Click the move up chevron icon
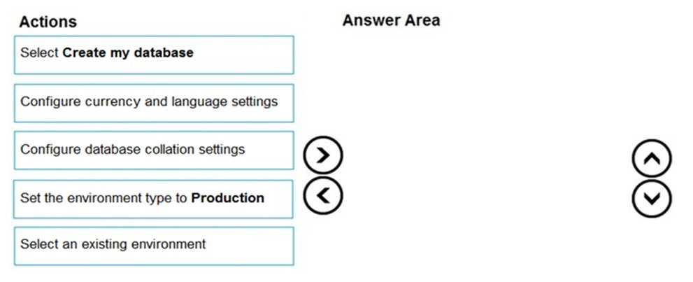This screenshot has height=282, width=693. (x=652, y=158)
